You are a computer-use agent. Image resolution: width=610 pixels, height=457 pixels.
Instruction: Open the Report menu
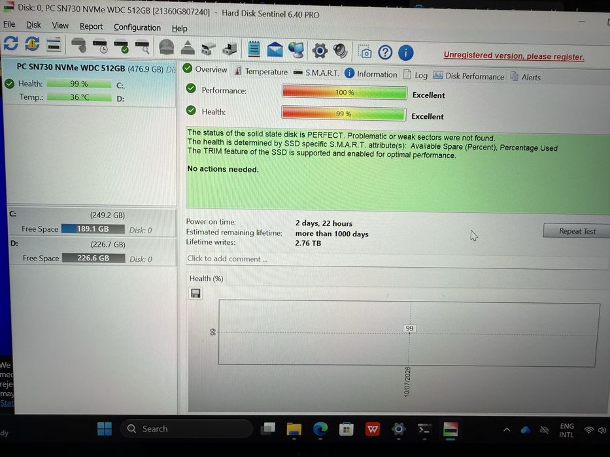coord(91,26)
